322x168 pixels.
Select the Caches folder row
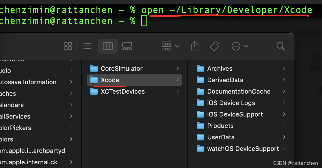[x=38, y=93]
